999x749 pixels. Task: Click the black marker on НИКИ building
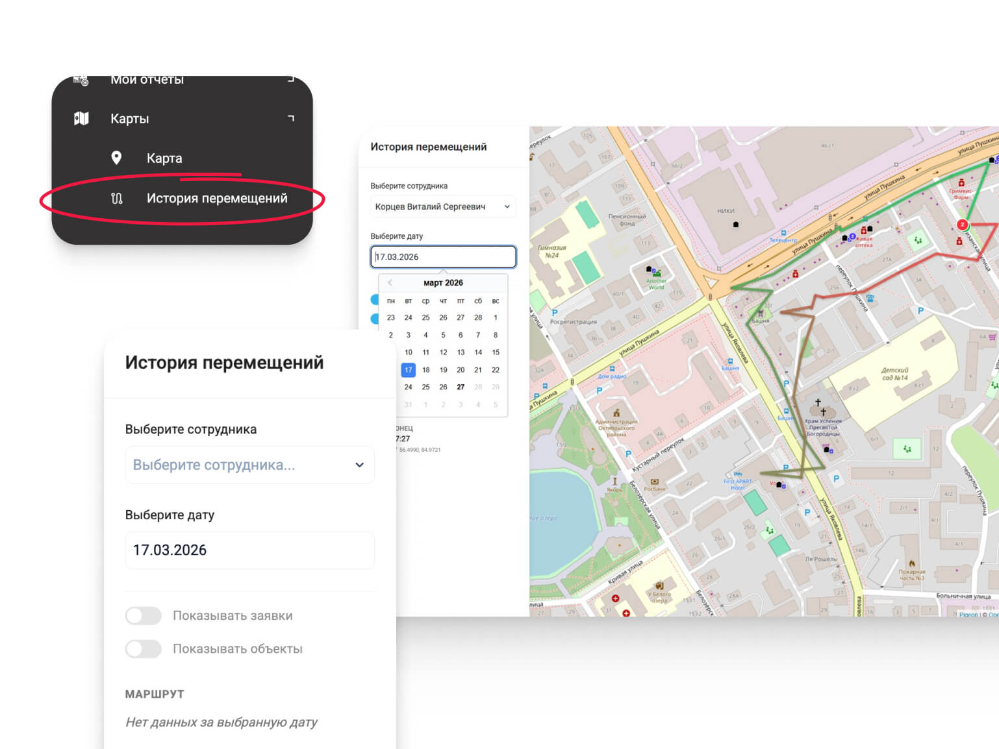735,225
